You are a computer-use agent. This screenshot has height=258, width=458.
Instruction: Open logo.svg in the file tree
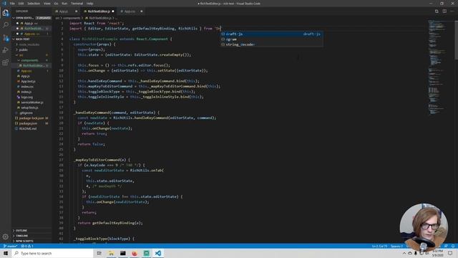coord(31,97)
